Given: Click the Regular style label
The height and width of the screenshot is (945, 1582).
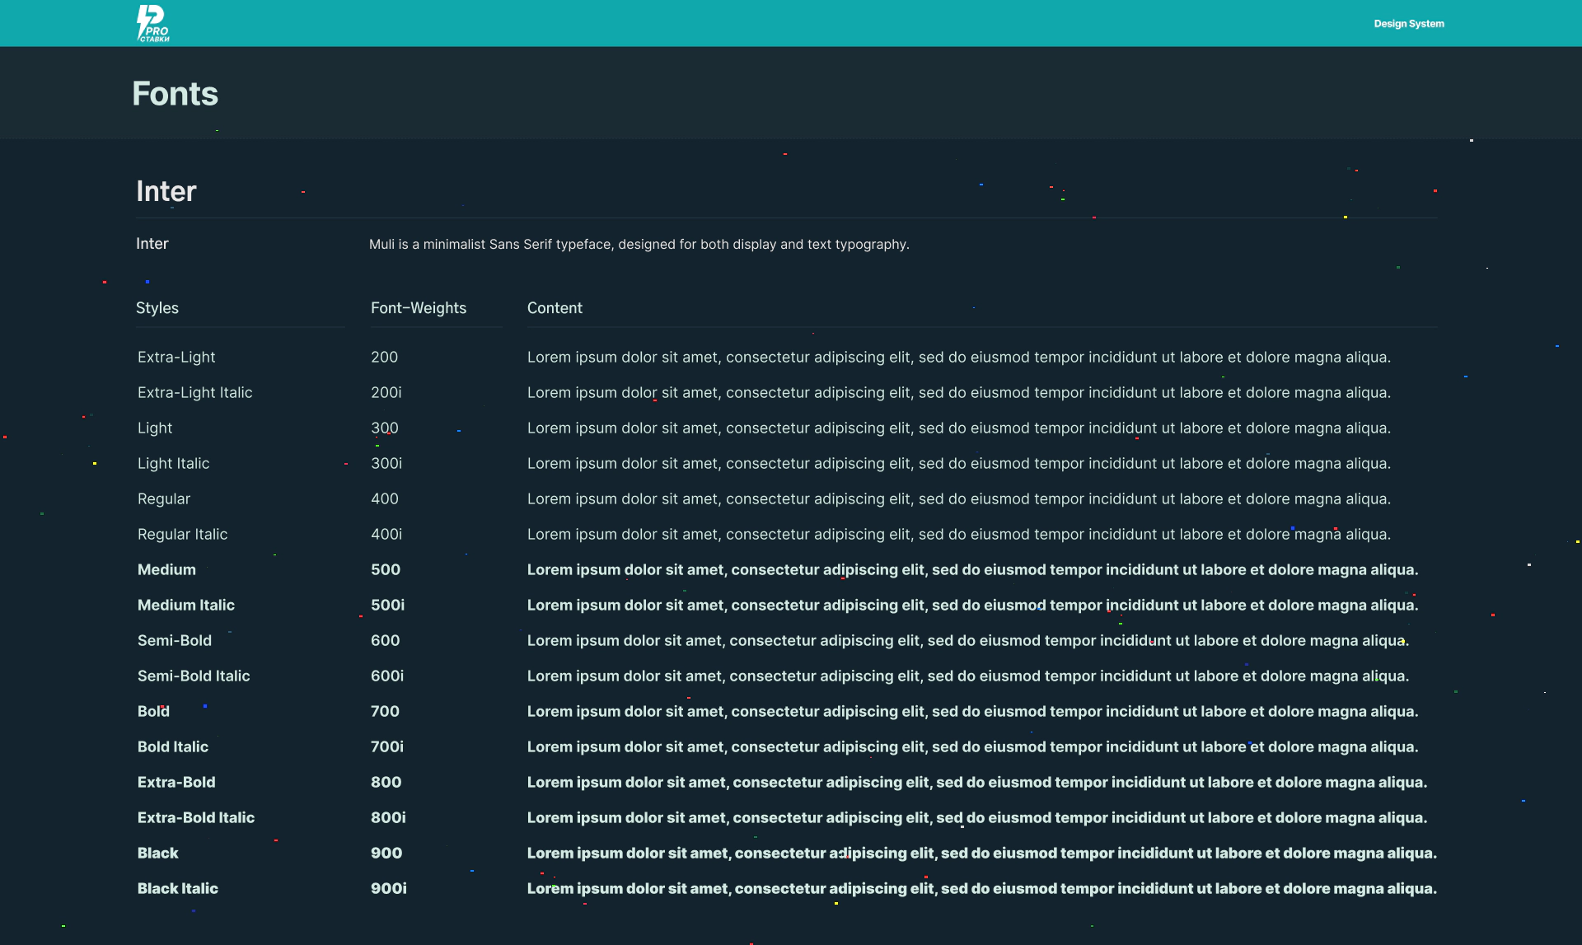Looking at the screenshot, I should pyautogui.click(x=163, y=499).
